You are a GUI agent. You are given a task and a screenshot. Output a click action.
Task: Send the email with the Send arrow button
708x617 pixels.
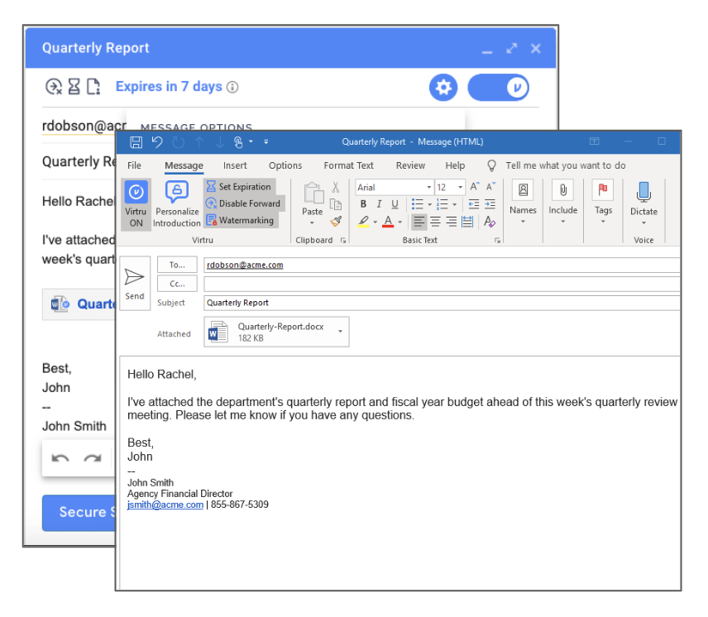coord(135,283)
